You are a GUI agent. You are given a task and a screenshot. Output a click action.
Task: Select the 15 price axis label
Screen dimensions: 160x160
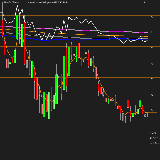(x=152, y=48)
